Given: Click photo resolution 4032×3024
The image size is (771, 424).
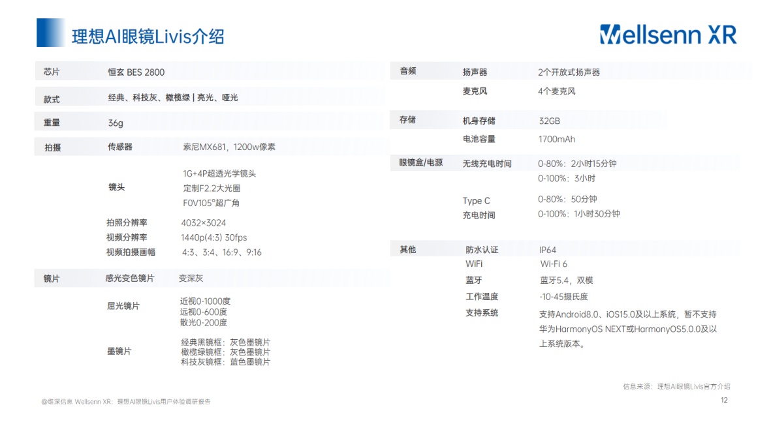Looking at the screenshot, I should [x=204, y=223].
